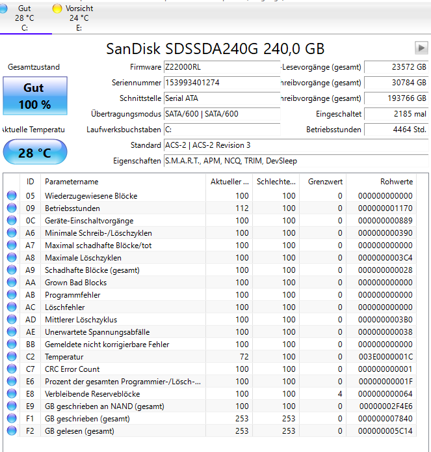Select the Gut C: drive tab
The width and height of the screenshot is (431, 452).
pyautogui.click(x=25, y=18)
